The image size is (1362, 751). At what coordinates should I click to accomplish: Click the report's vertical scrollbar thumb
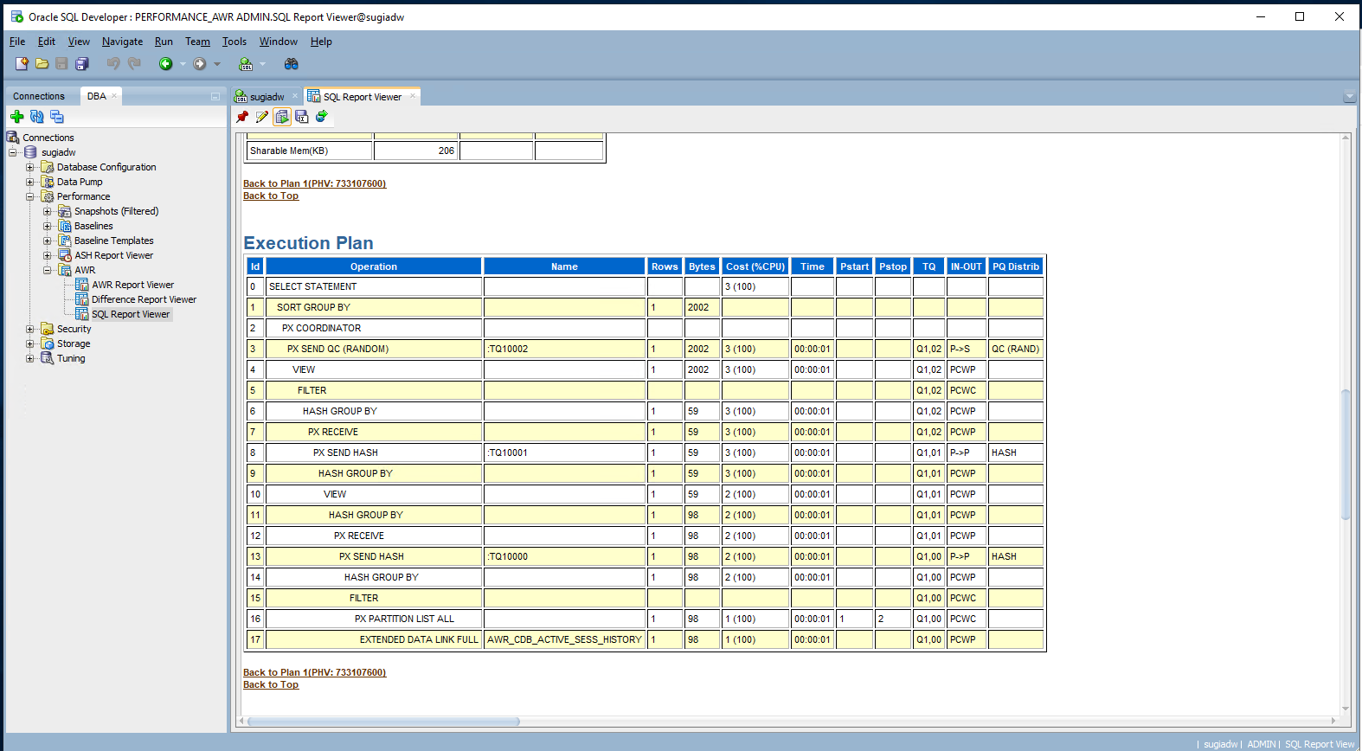[x=1346, y=454]
